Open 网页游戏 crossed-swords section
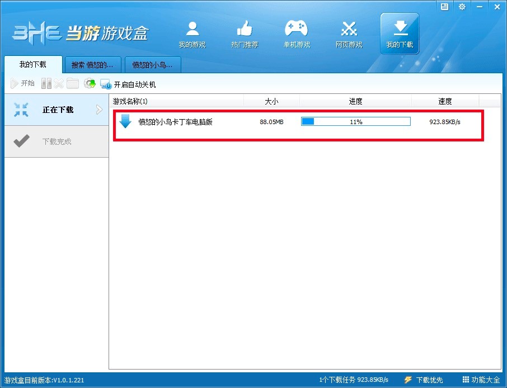Screen dimensions: 507x388 coord(349,34)
